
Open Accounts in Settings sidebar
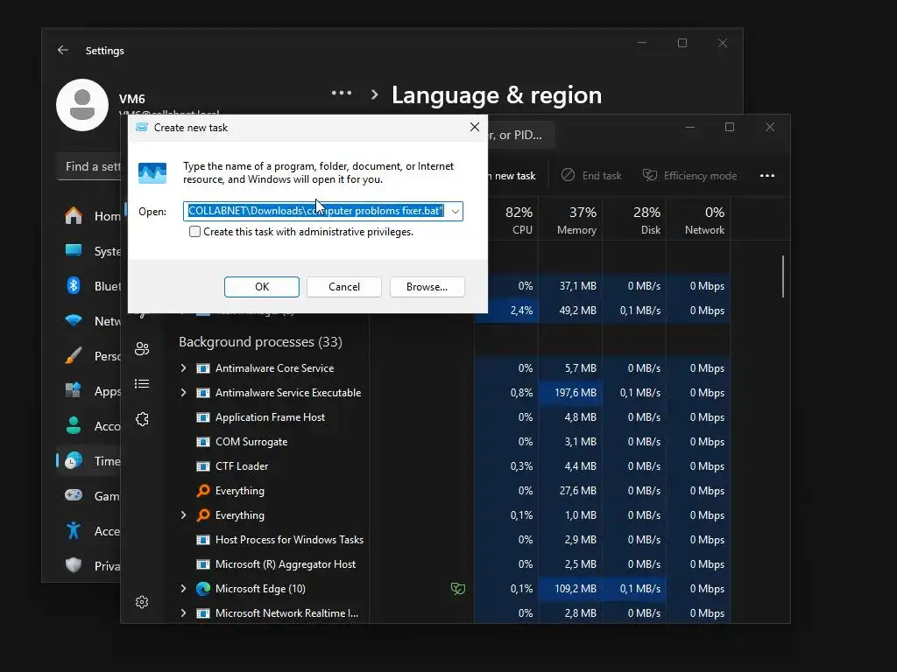(91, 426)
